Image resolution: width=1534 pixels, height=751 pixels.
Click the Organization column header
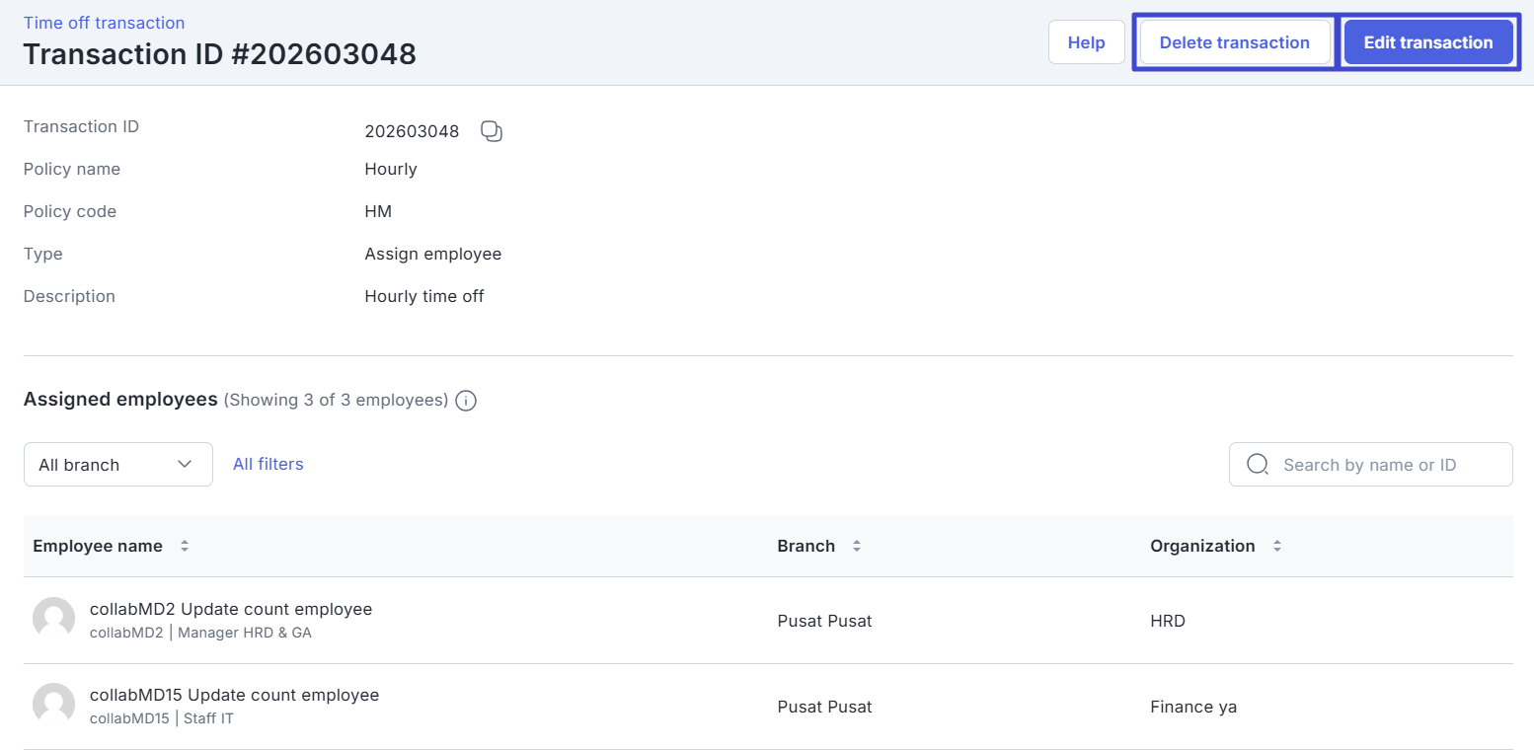tap(1202, 546)
